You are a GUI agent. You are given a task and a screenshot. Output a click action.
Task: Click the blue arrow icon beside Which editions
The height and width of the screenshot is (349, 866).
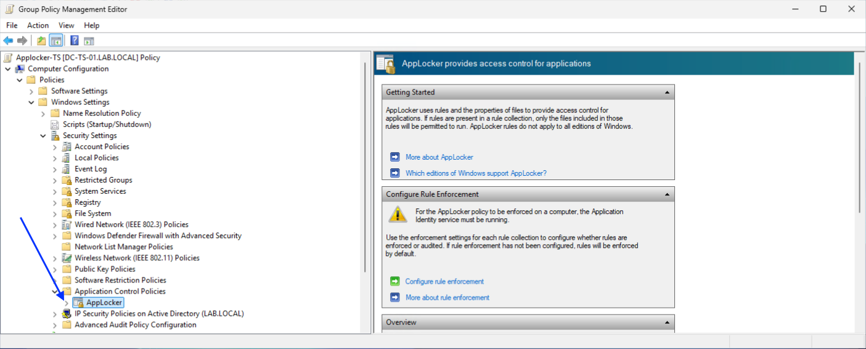tap(395, 173)
